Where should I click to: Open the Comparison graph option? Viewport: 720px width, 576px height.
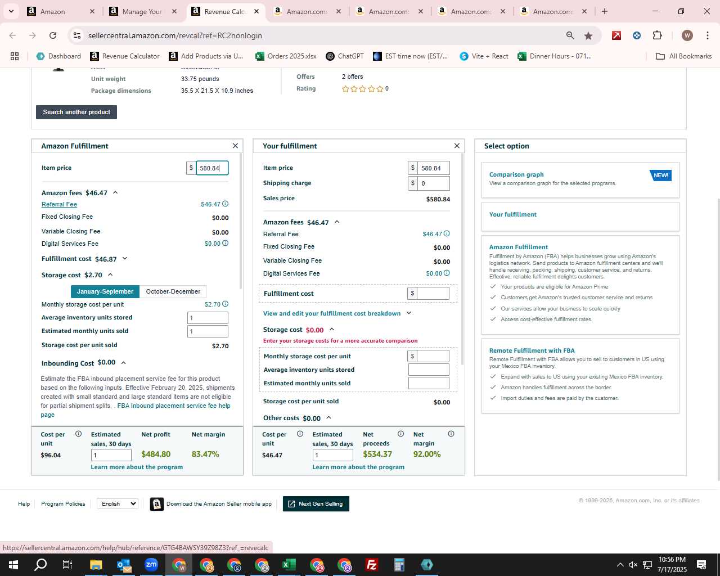point(580,179)
